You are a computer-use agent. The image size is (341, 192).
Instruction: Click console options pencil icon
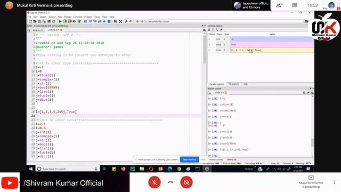pos(308,93)
